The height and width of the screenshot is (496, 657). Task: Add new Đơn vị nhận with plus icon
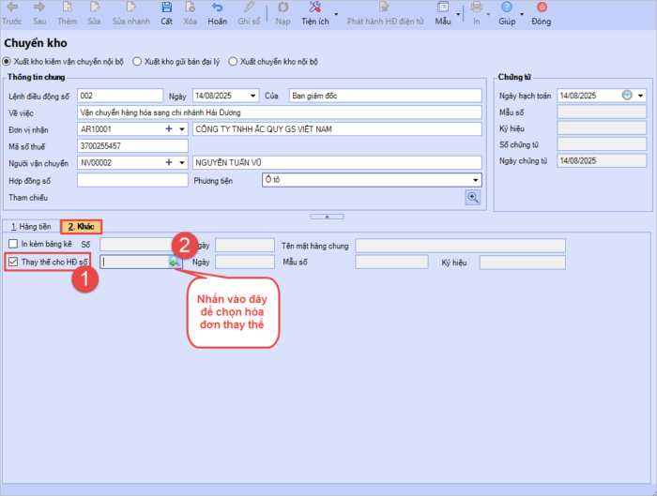tap(170, 128)
